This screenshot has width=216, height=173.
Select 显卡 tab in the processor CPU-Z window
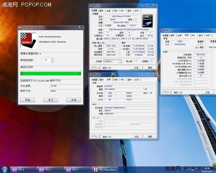tap(130, 11)
